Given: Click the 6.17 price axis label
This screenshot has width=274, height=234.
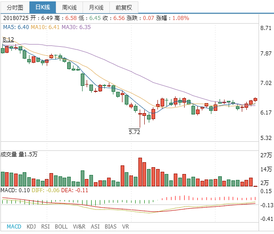Looking at the screenshot, I should 266,112.
